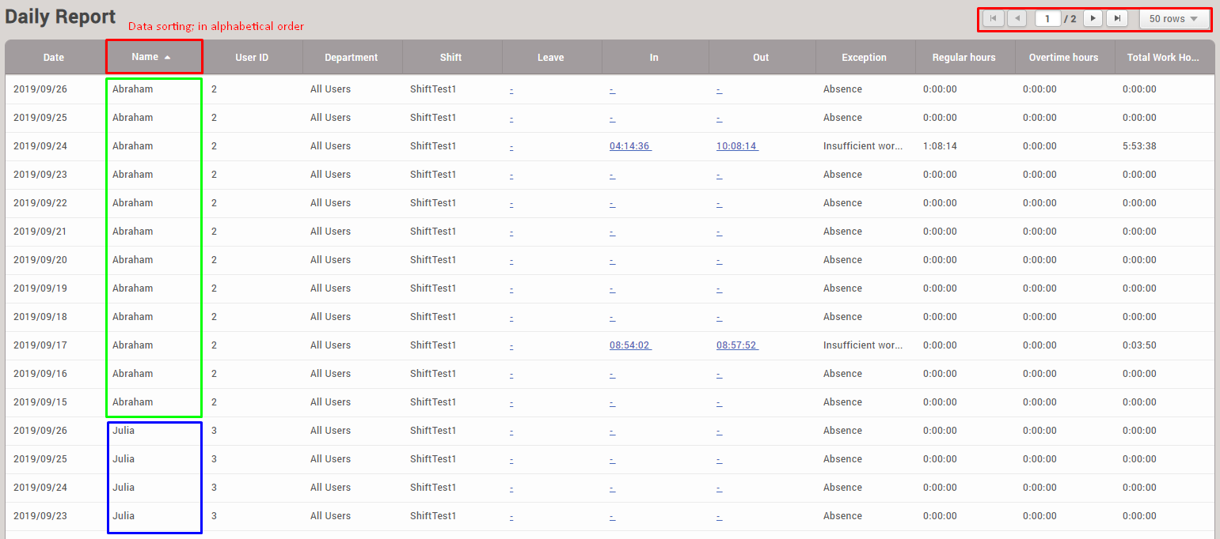This screenshot has width=1220, height=539.
Task: Open the 08:54:02 In time link
Action: [630, 345]
